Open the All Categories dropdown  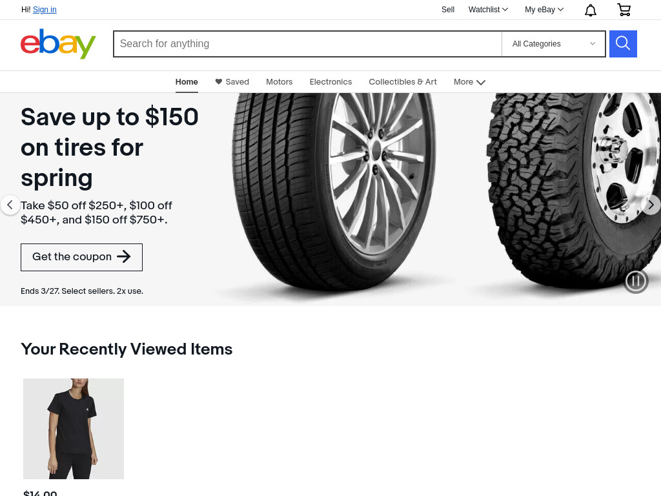[553, 43]
